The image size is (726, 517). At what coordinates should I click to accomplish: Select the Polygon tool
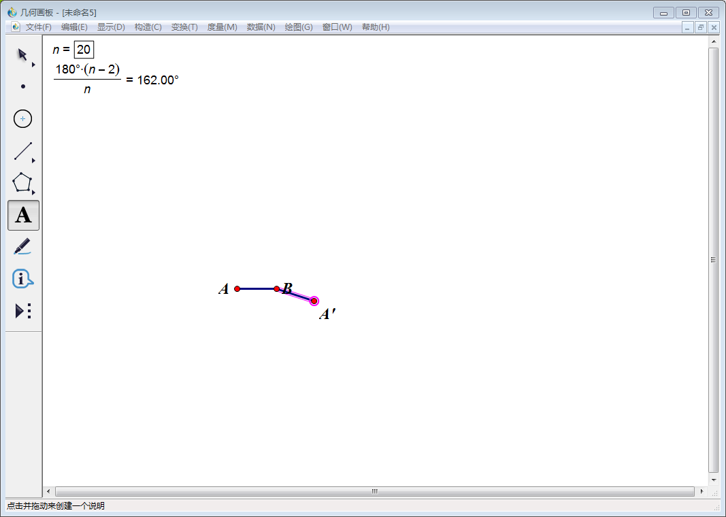point(22,182)
